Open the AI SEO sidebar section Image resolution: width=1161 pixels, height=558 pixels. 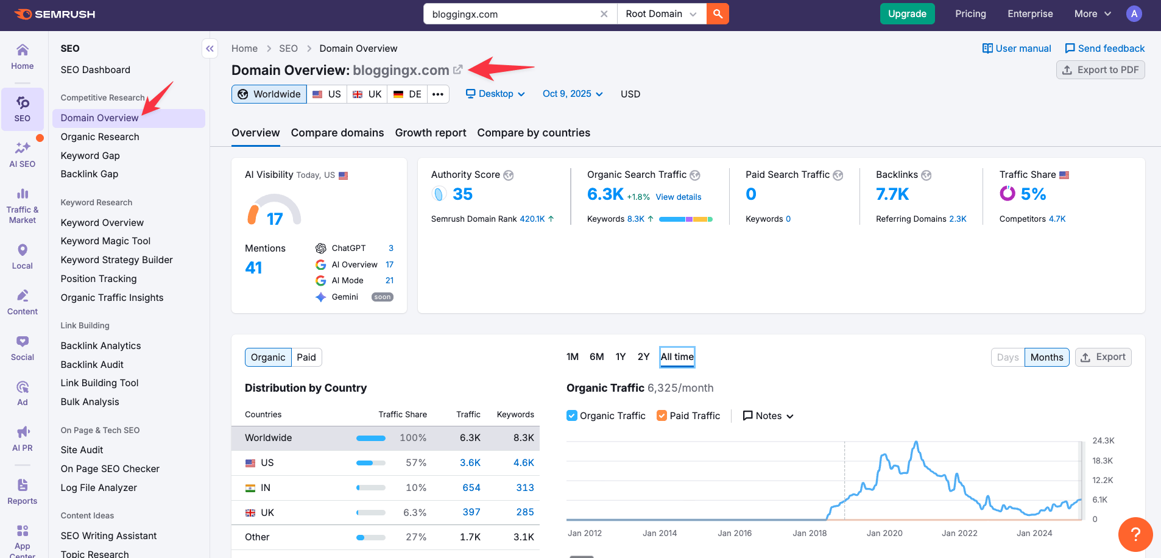(23, 154)
